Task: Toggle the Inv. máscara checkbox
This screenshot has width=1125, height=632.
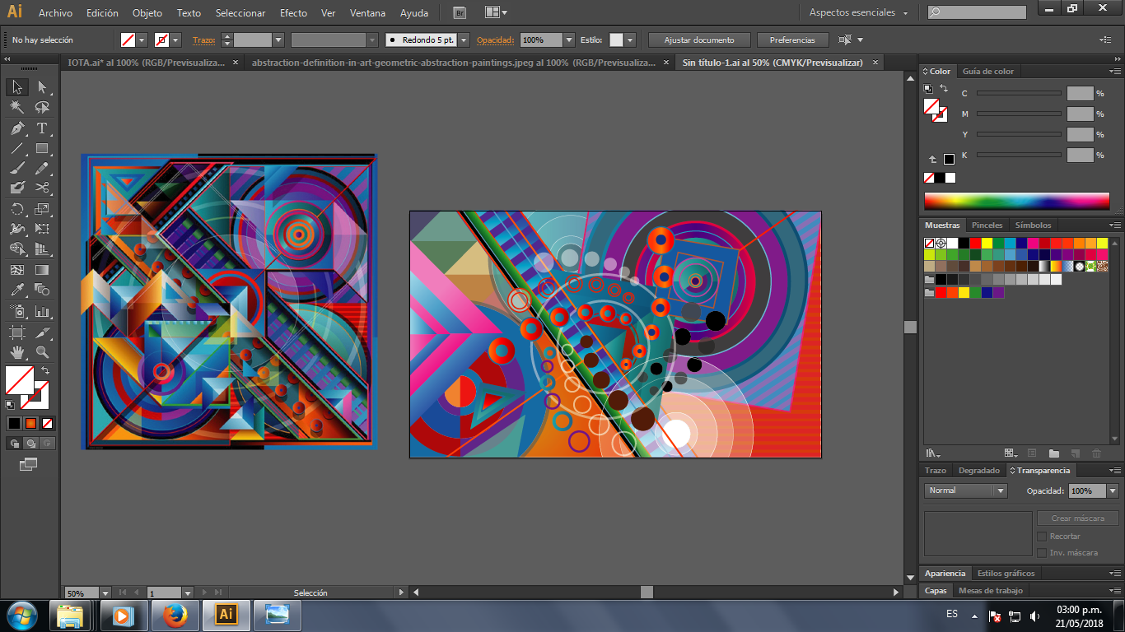Action: 1042,552
